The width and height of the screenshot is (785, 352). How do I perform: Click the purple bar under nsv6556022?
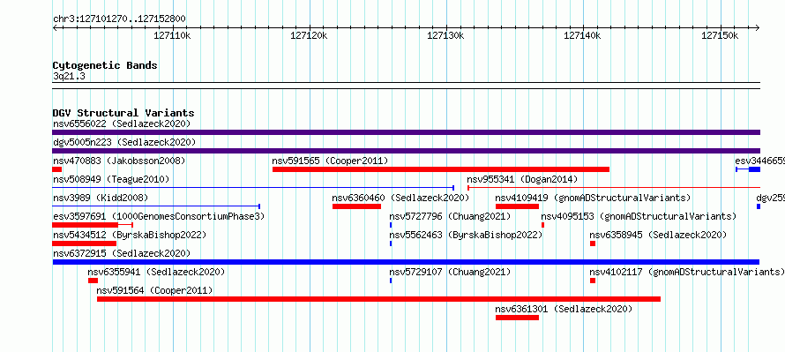(406, 132)
